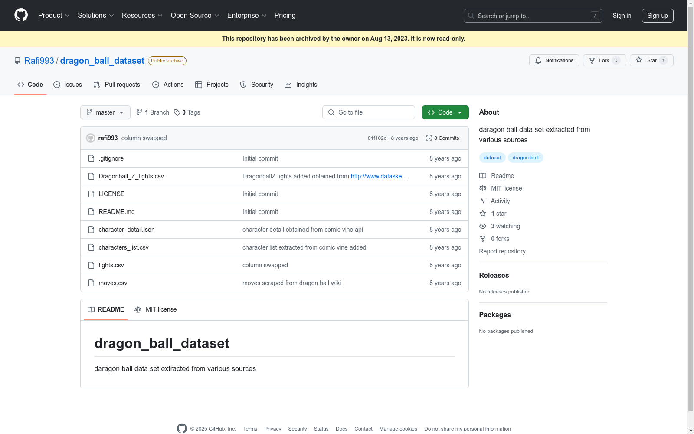
Task: Click rafi993 avatar in commit row
Action: coord(91,138)
